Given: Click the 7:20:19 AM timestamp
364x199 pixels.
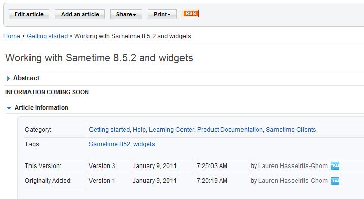Looking at the screenshot, I should tap(211, 181).
